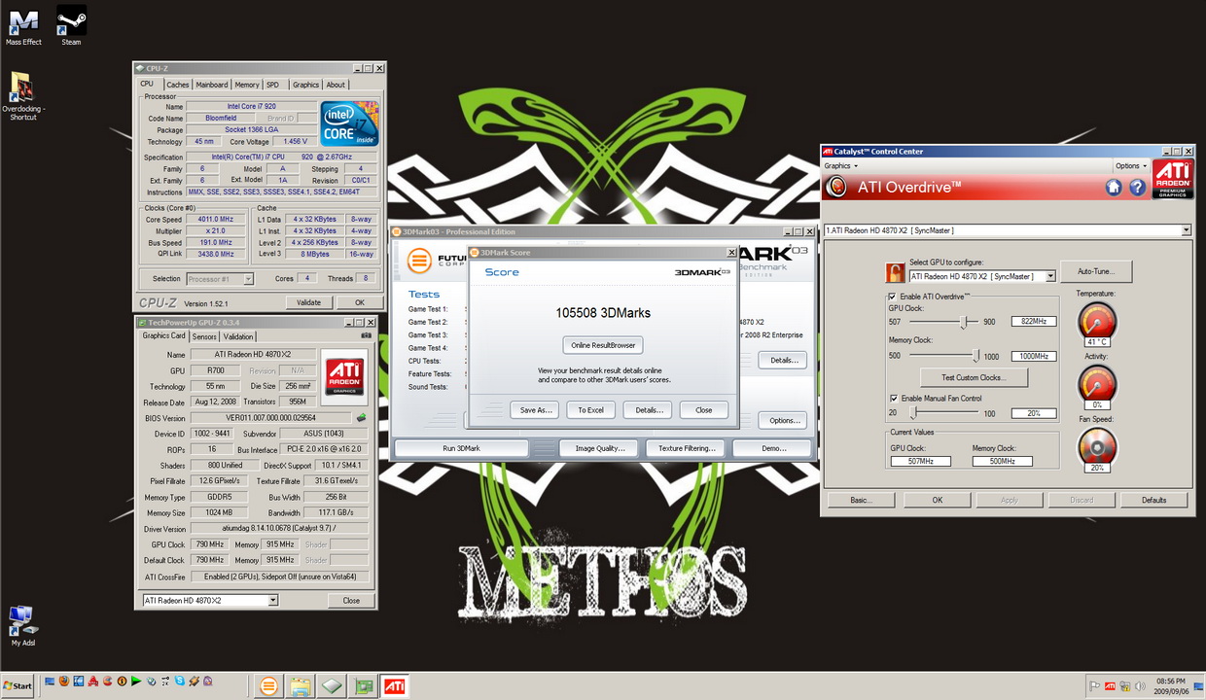The width and height of the screenshot is (1206, 700).
Task: Click the ATI tray icon
Action: click(x=1110, y=686)
